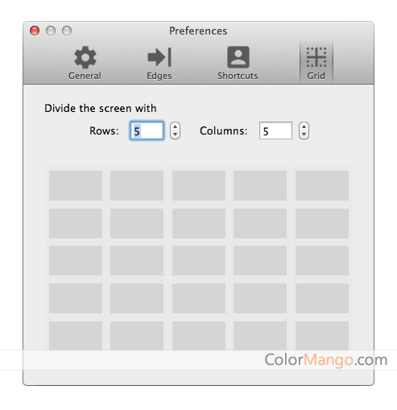Screen dimensions: 397x410
Task: Decrease Rows with the stepper down arrow
Action: [x=175, y=135]
